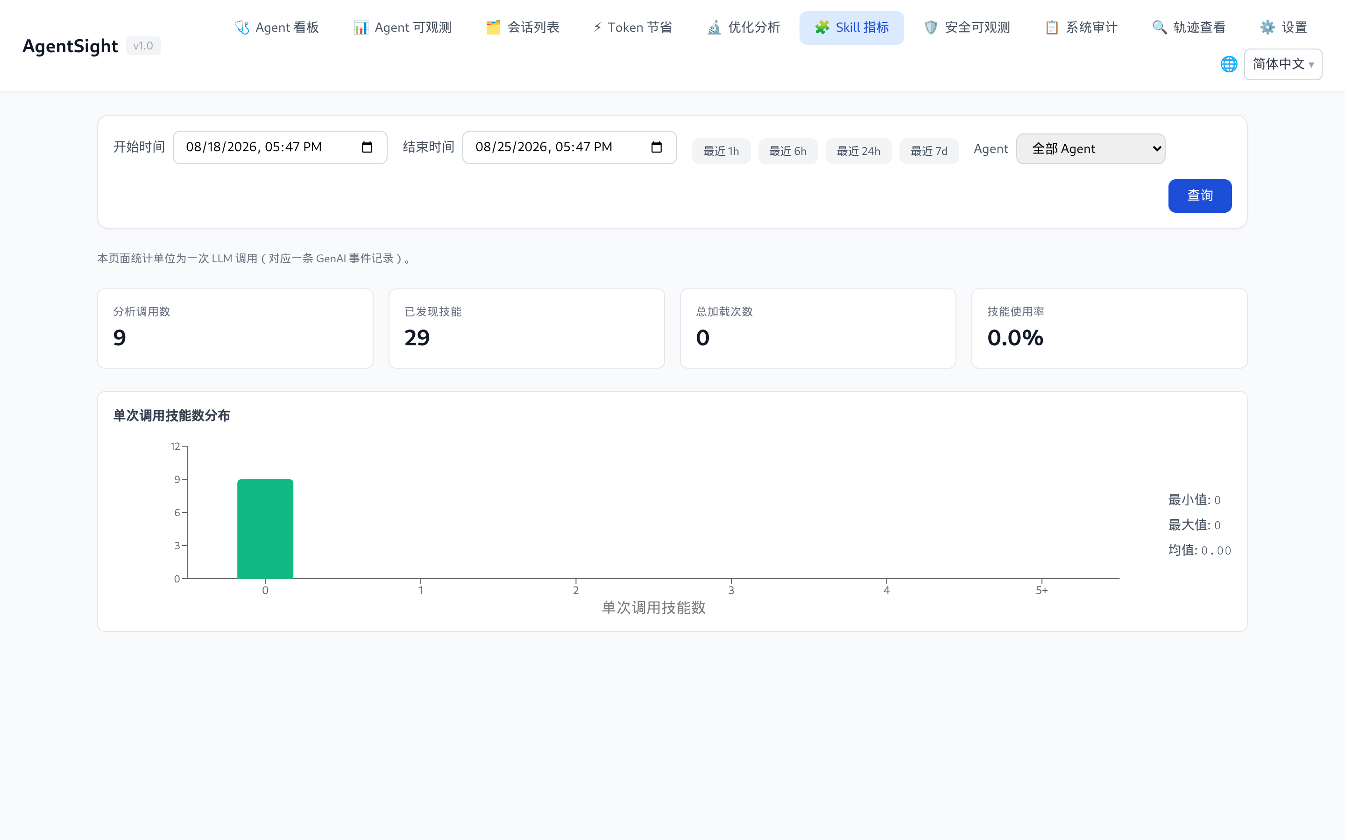Click the 单次调用技能数 x-axis title
Image resolution: width=1345 pixels, height=840 pixels.
(654, 608)
